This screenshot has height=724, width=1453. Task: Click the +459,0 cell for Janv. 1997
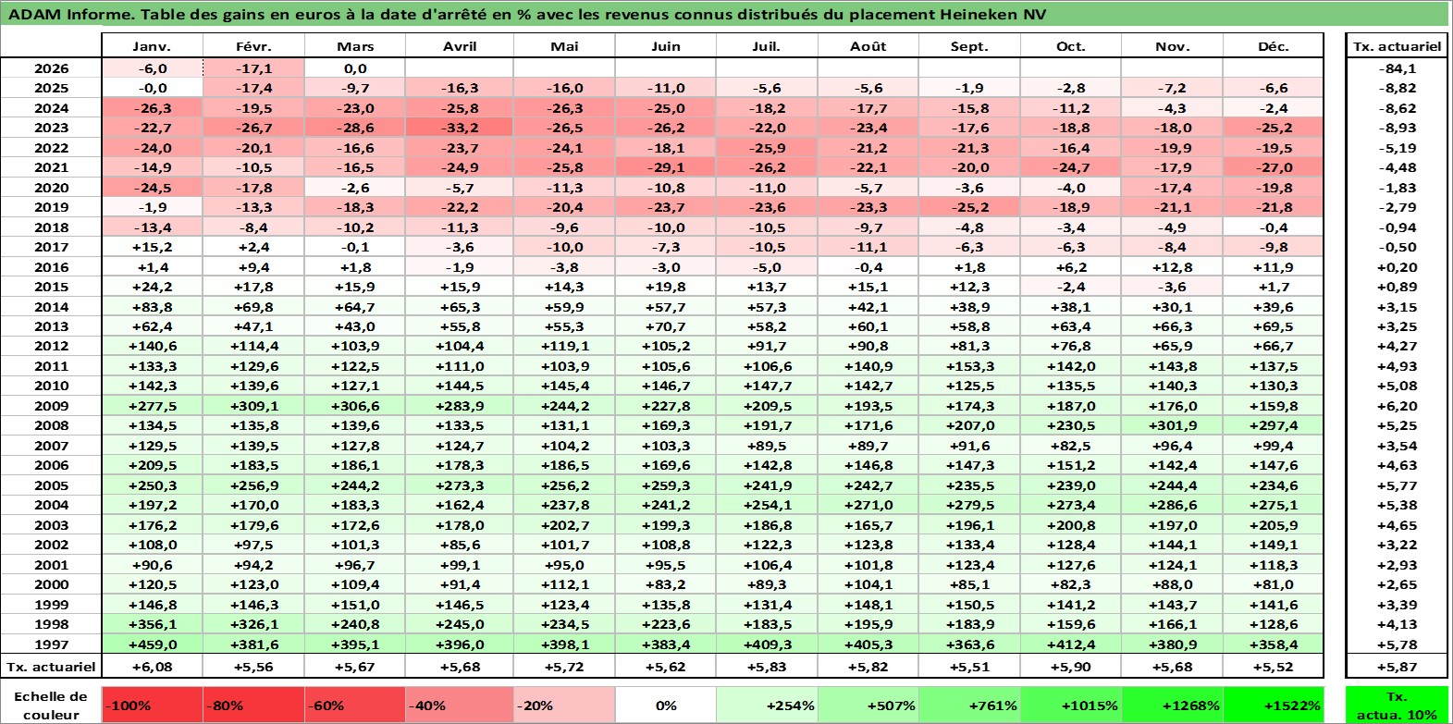152,644
